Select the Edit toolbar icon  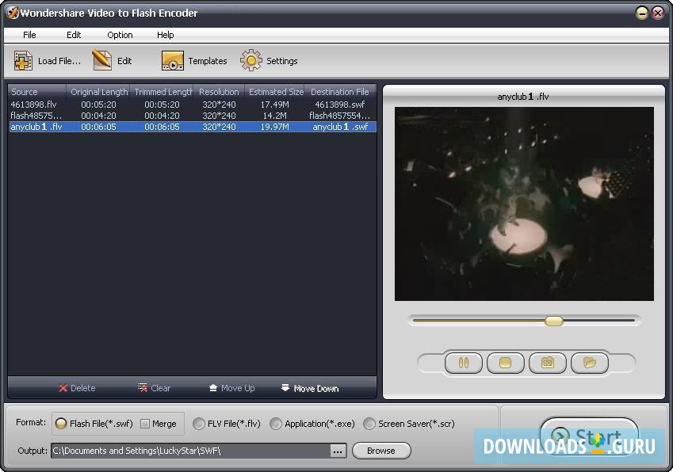click(x=101, y=59)
